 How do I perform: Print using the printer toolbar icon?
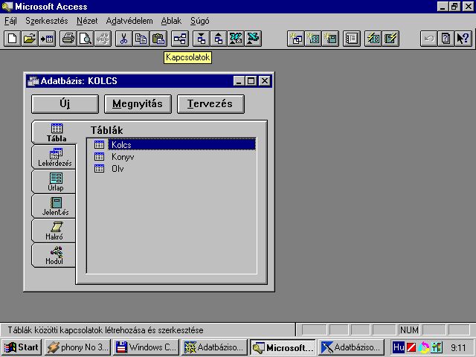coord(68,39)
